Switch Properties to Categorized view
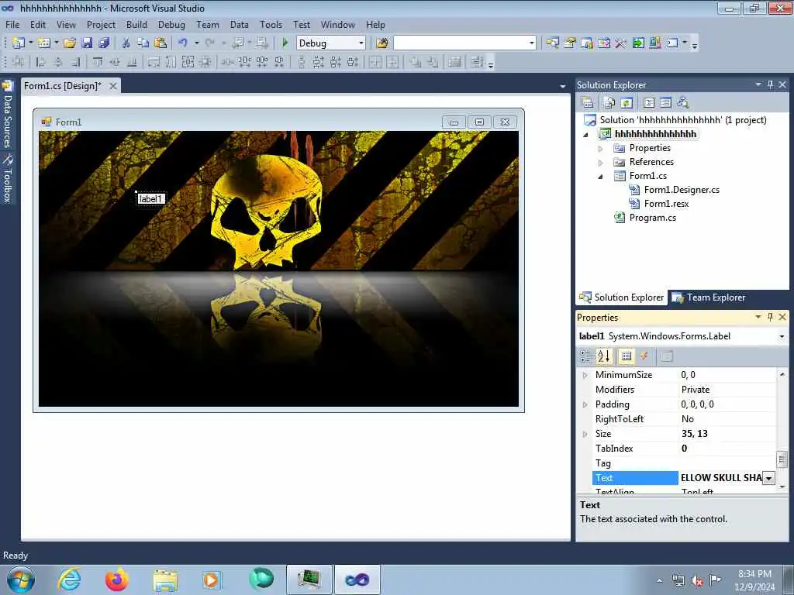Viewport: 794px width, 595px height. (586, 356)
